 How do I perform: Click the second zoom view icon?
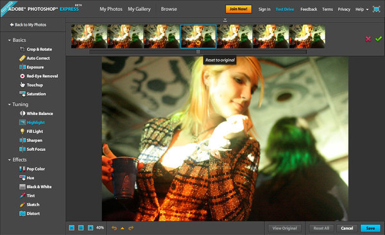pyautogui.click(x=81, y=228)
